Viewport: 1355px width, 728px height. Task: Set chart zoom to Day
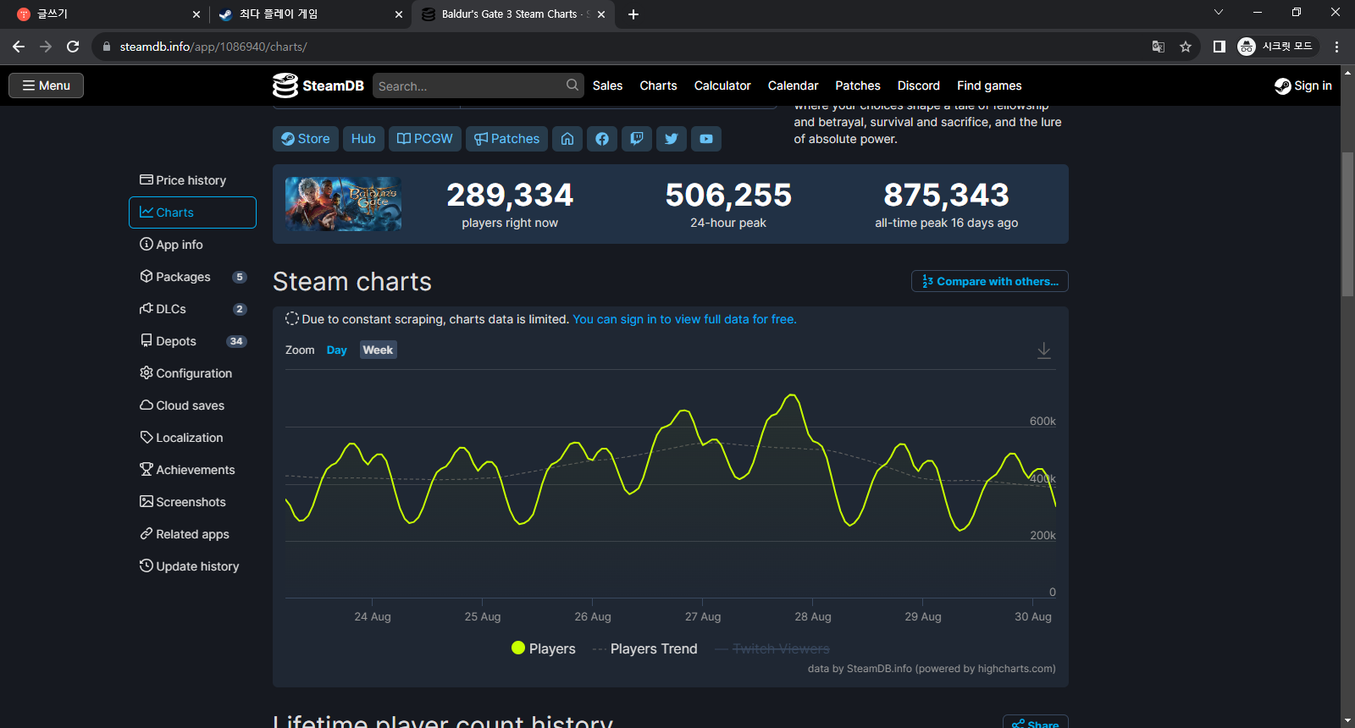pyautogui.click(x=337, y=350)
